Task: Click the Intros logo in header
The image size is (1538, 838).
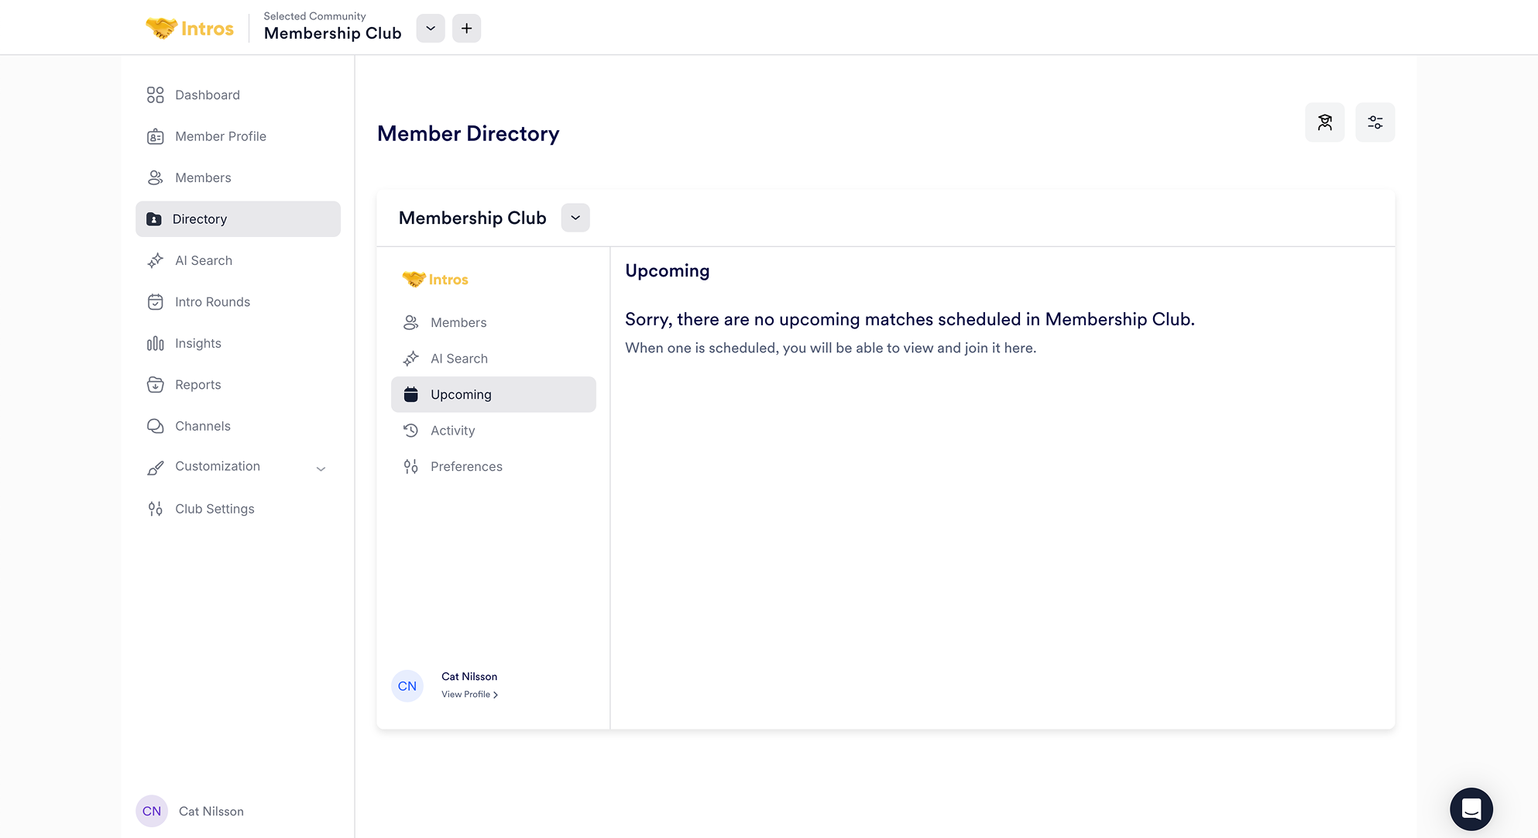Action: [190, 29]
